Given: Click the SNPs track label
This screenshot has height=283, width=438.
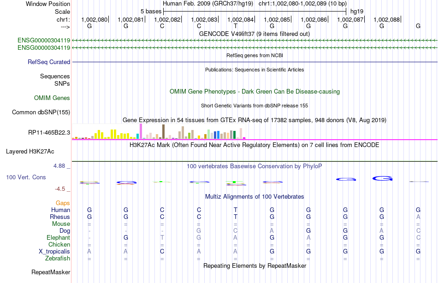Looking at the screenshot, I should 62,83.
